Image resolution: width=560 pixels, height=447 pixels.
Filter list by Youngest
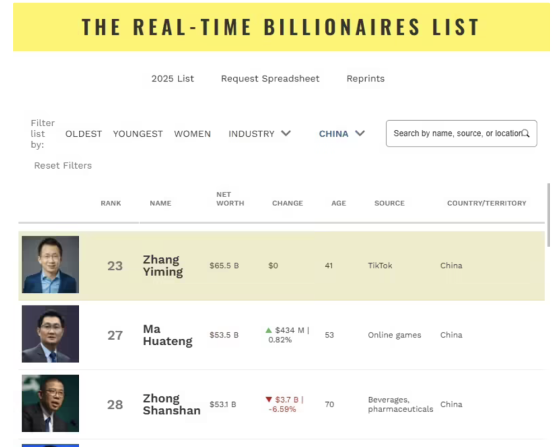point(138,134)
